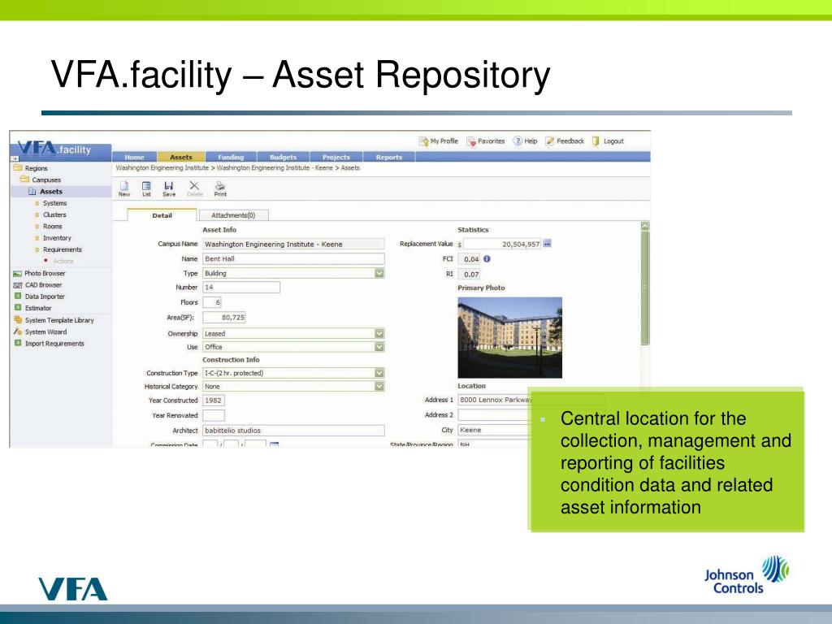Click the Year Constructed field 1982
Screen dimensions: 832x624
(214, 401)
